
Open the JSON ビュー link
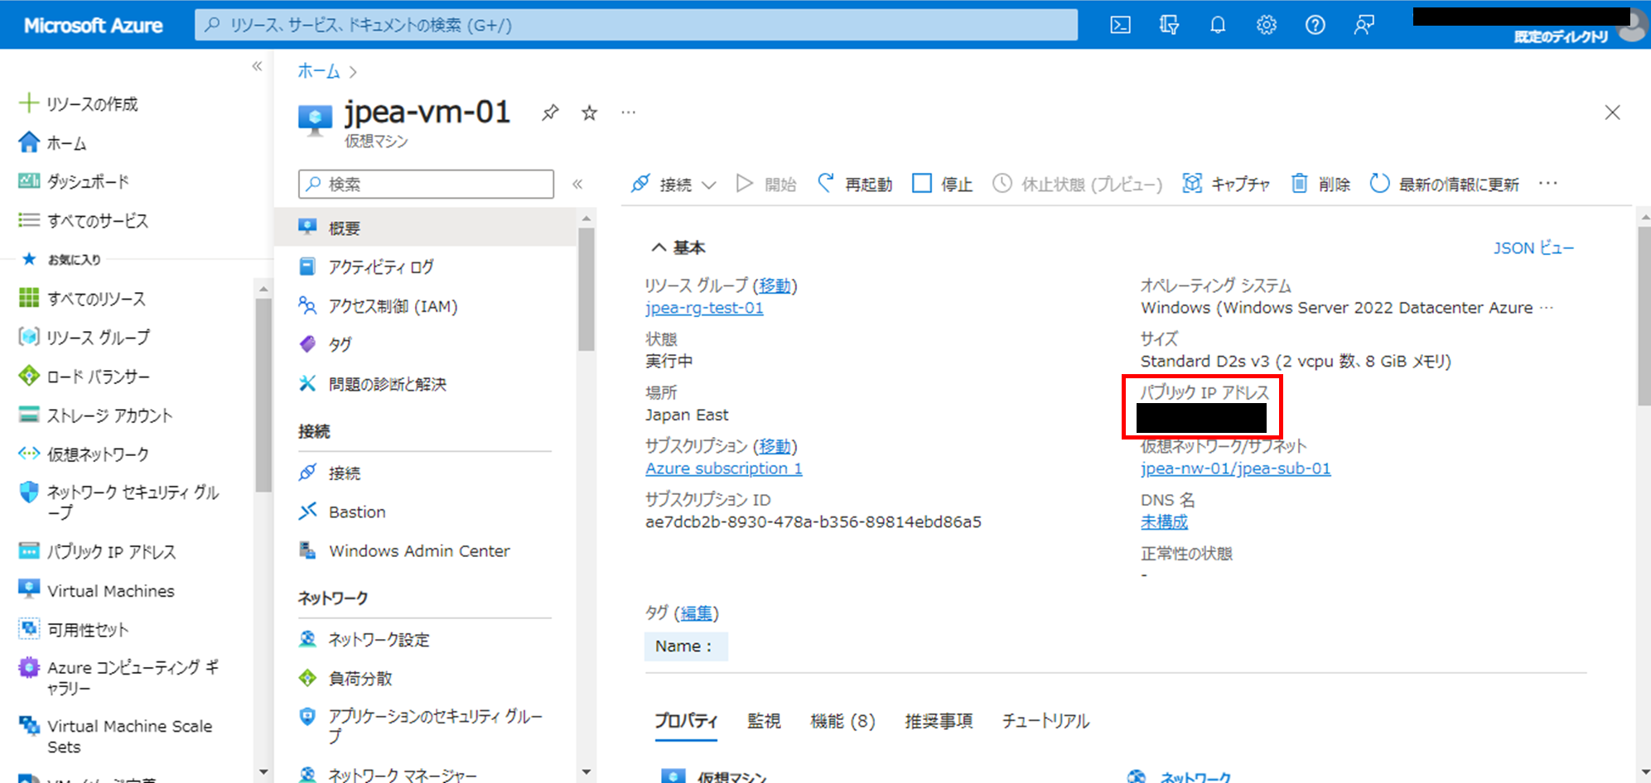coord(1533,247)
